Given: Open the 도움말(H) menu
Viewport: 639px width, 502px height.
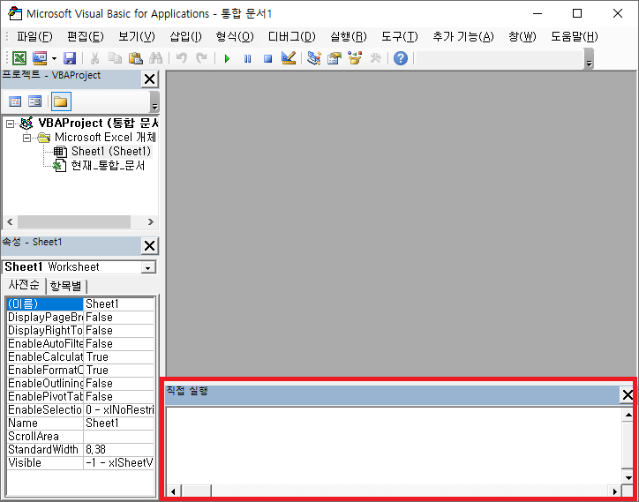Looking at the screenshot, I should [575, 37].
